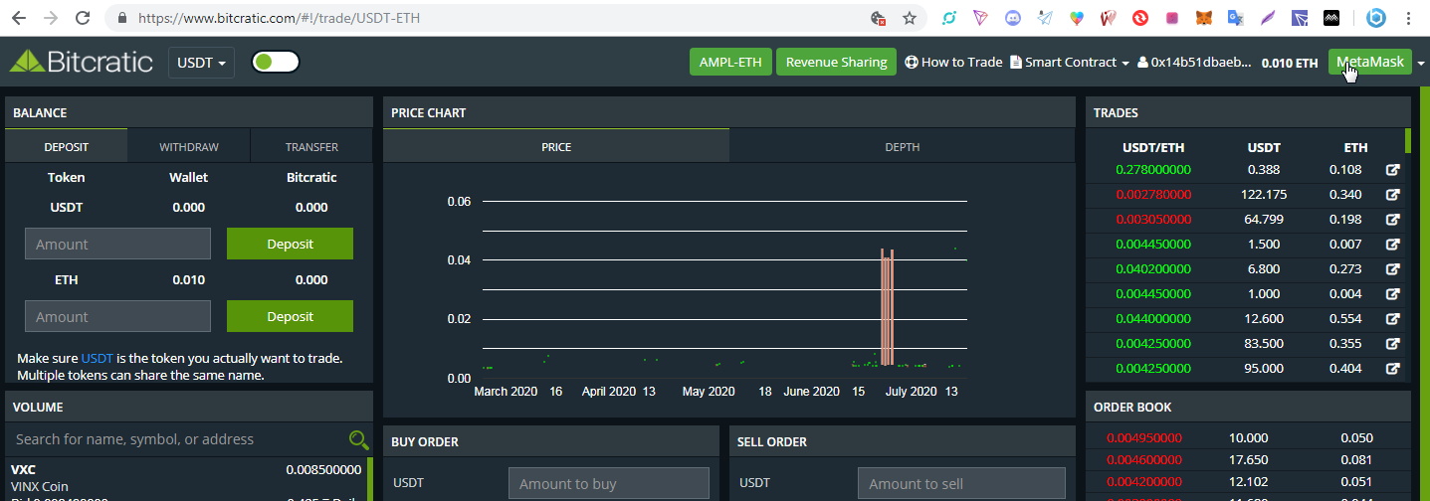This screenshot has width=1430, height=501.
Task: Click order book price 0.004600000
Action: (1143, 459)
